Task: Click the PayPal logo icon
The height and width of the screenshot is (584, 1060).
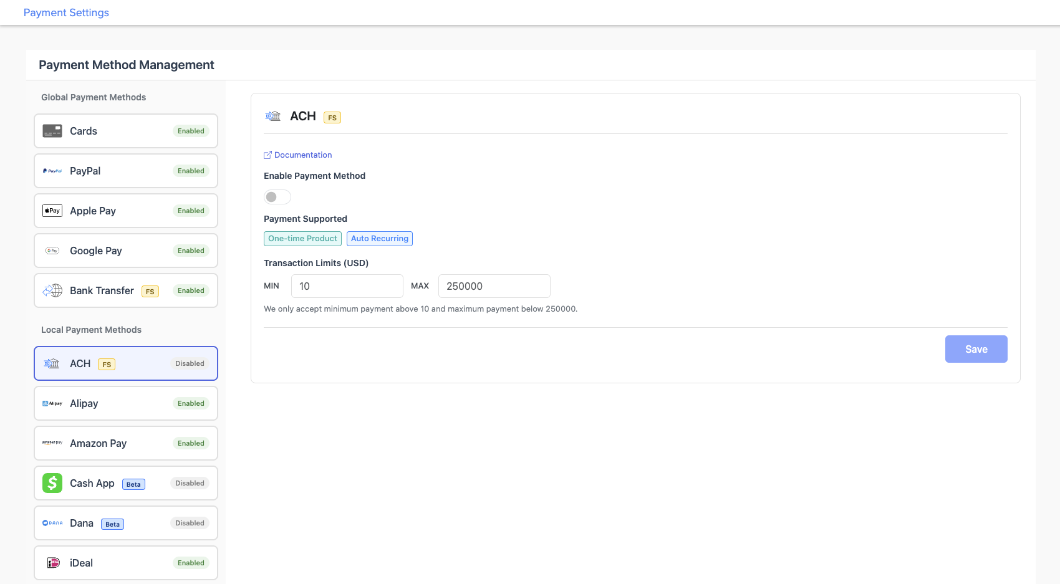Action: [52, 171]
